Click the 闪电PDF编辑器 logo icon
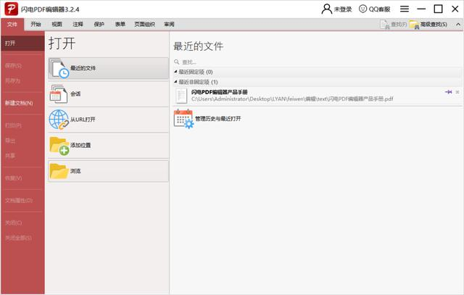Screen dimensions: 464x295 [x=12, y=9]
